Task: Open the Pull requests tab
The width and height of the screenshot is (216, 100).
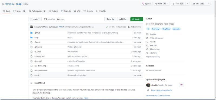Action: point(37,11)
